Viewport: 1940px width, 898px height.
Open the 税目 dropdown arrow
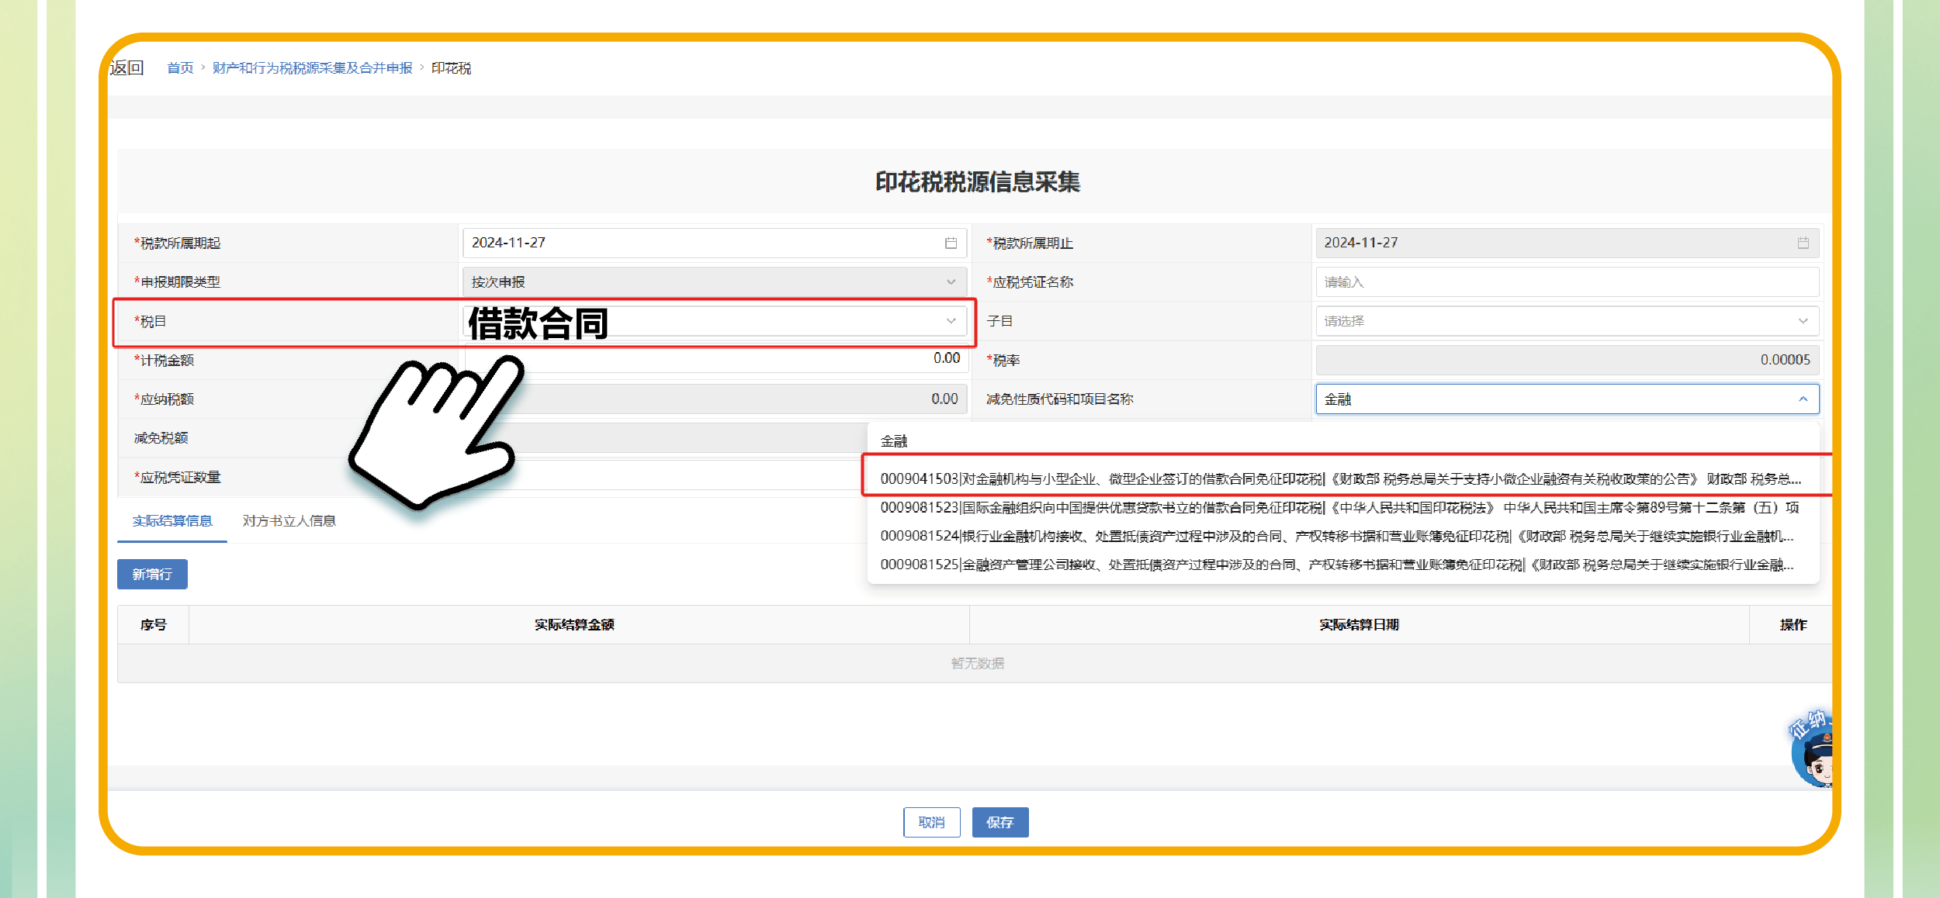pos(951,321)
